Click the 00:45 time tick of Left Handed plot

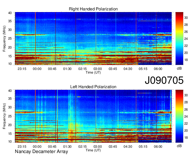[52, 147]
